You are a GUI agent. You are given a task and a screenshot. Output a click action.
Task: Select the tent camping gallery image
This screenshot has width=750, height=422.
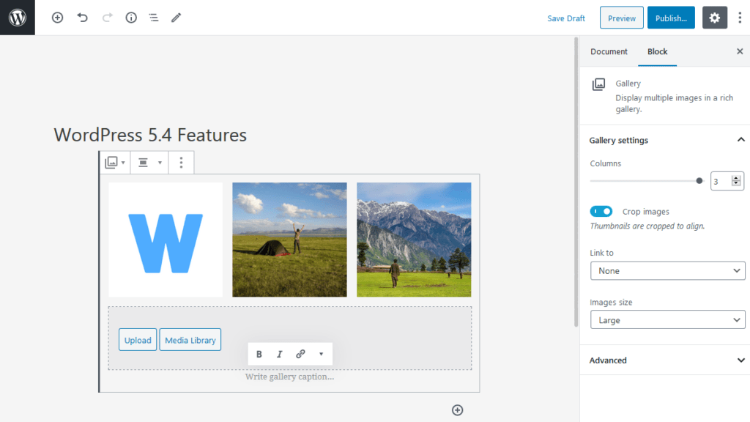point(289,240)
